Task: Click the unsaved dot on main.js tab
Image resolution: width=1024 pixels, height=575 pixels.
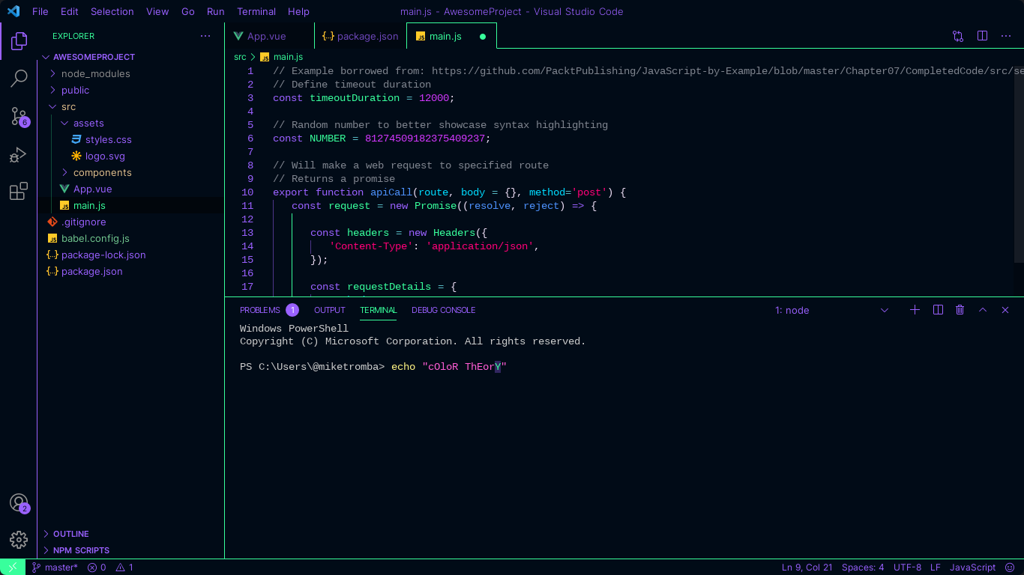Action: pyautogui.click(x=482, y=36)
